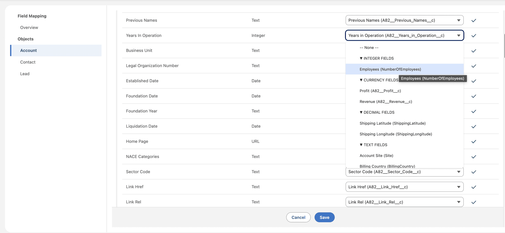Click the checkmark icon in Liquidation Date row
The image size is (505, 233).
click(x=474, y=127)
